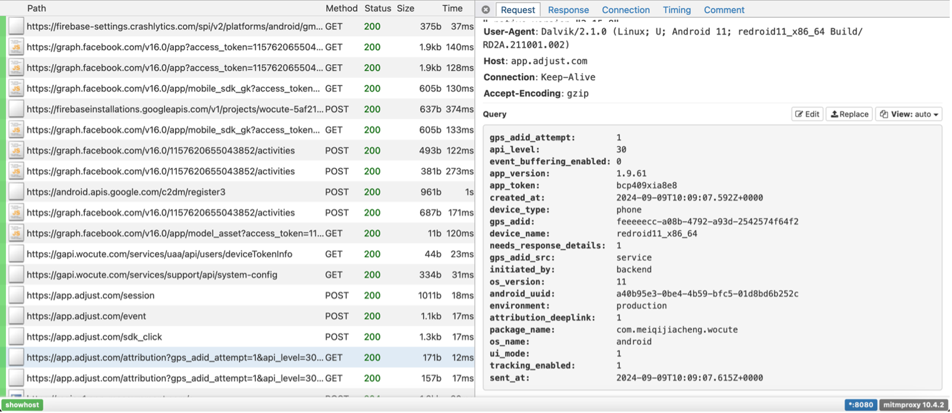952x413 pixels.
Task: Open the View: auto dropdown
Action: tap(909, 114)
